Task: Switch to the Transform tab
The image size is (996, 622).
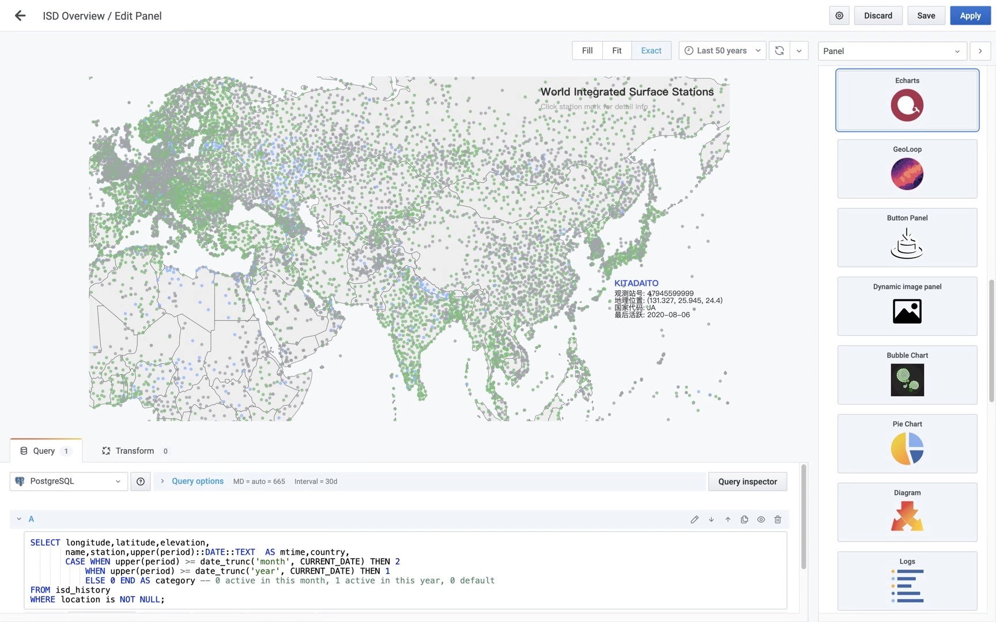Action: click(x=135, y=451)
